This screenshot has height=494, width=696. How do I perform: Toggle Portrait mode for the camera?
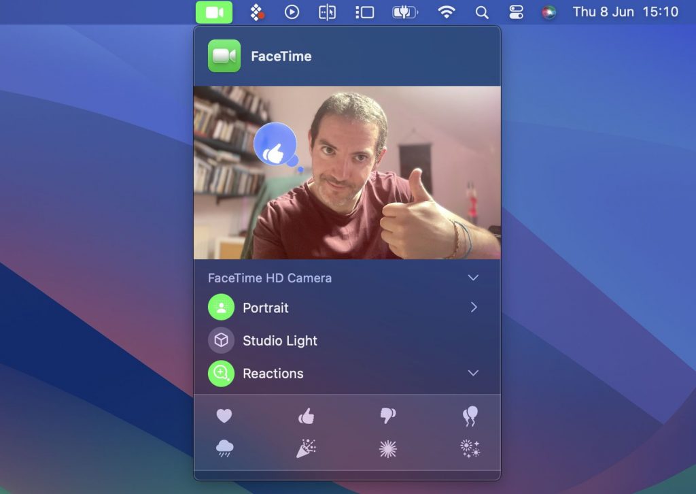click(x=266, y=307)
